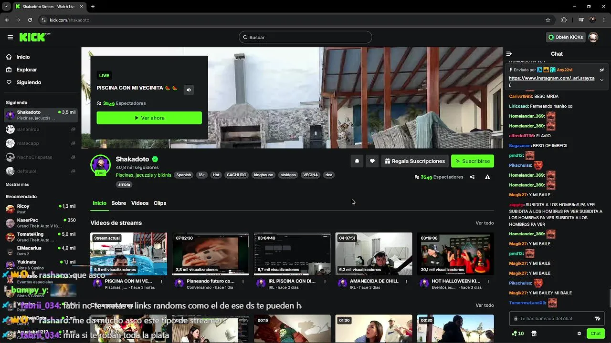Switch to the Sobre tab

click(119, 203)
